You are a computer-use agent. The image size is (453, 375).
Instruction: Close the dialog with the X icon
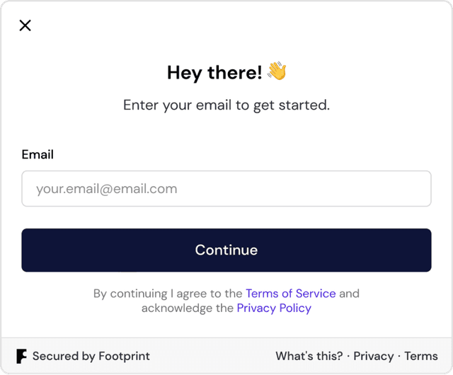(25, 25)
